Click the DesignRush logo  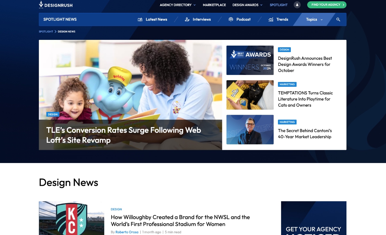(56, 5)
